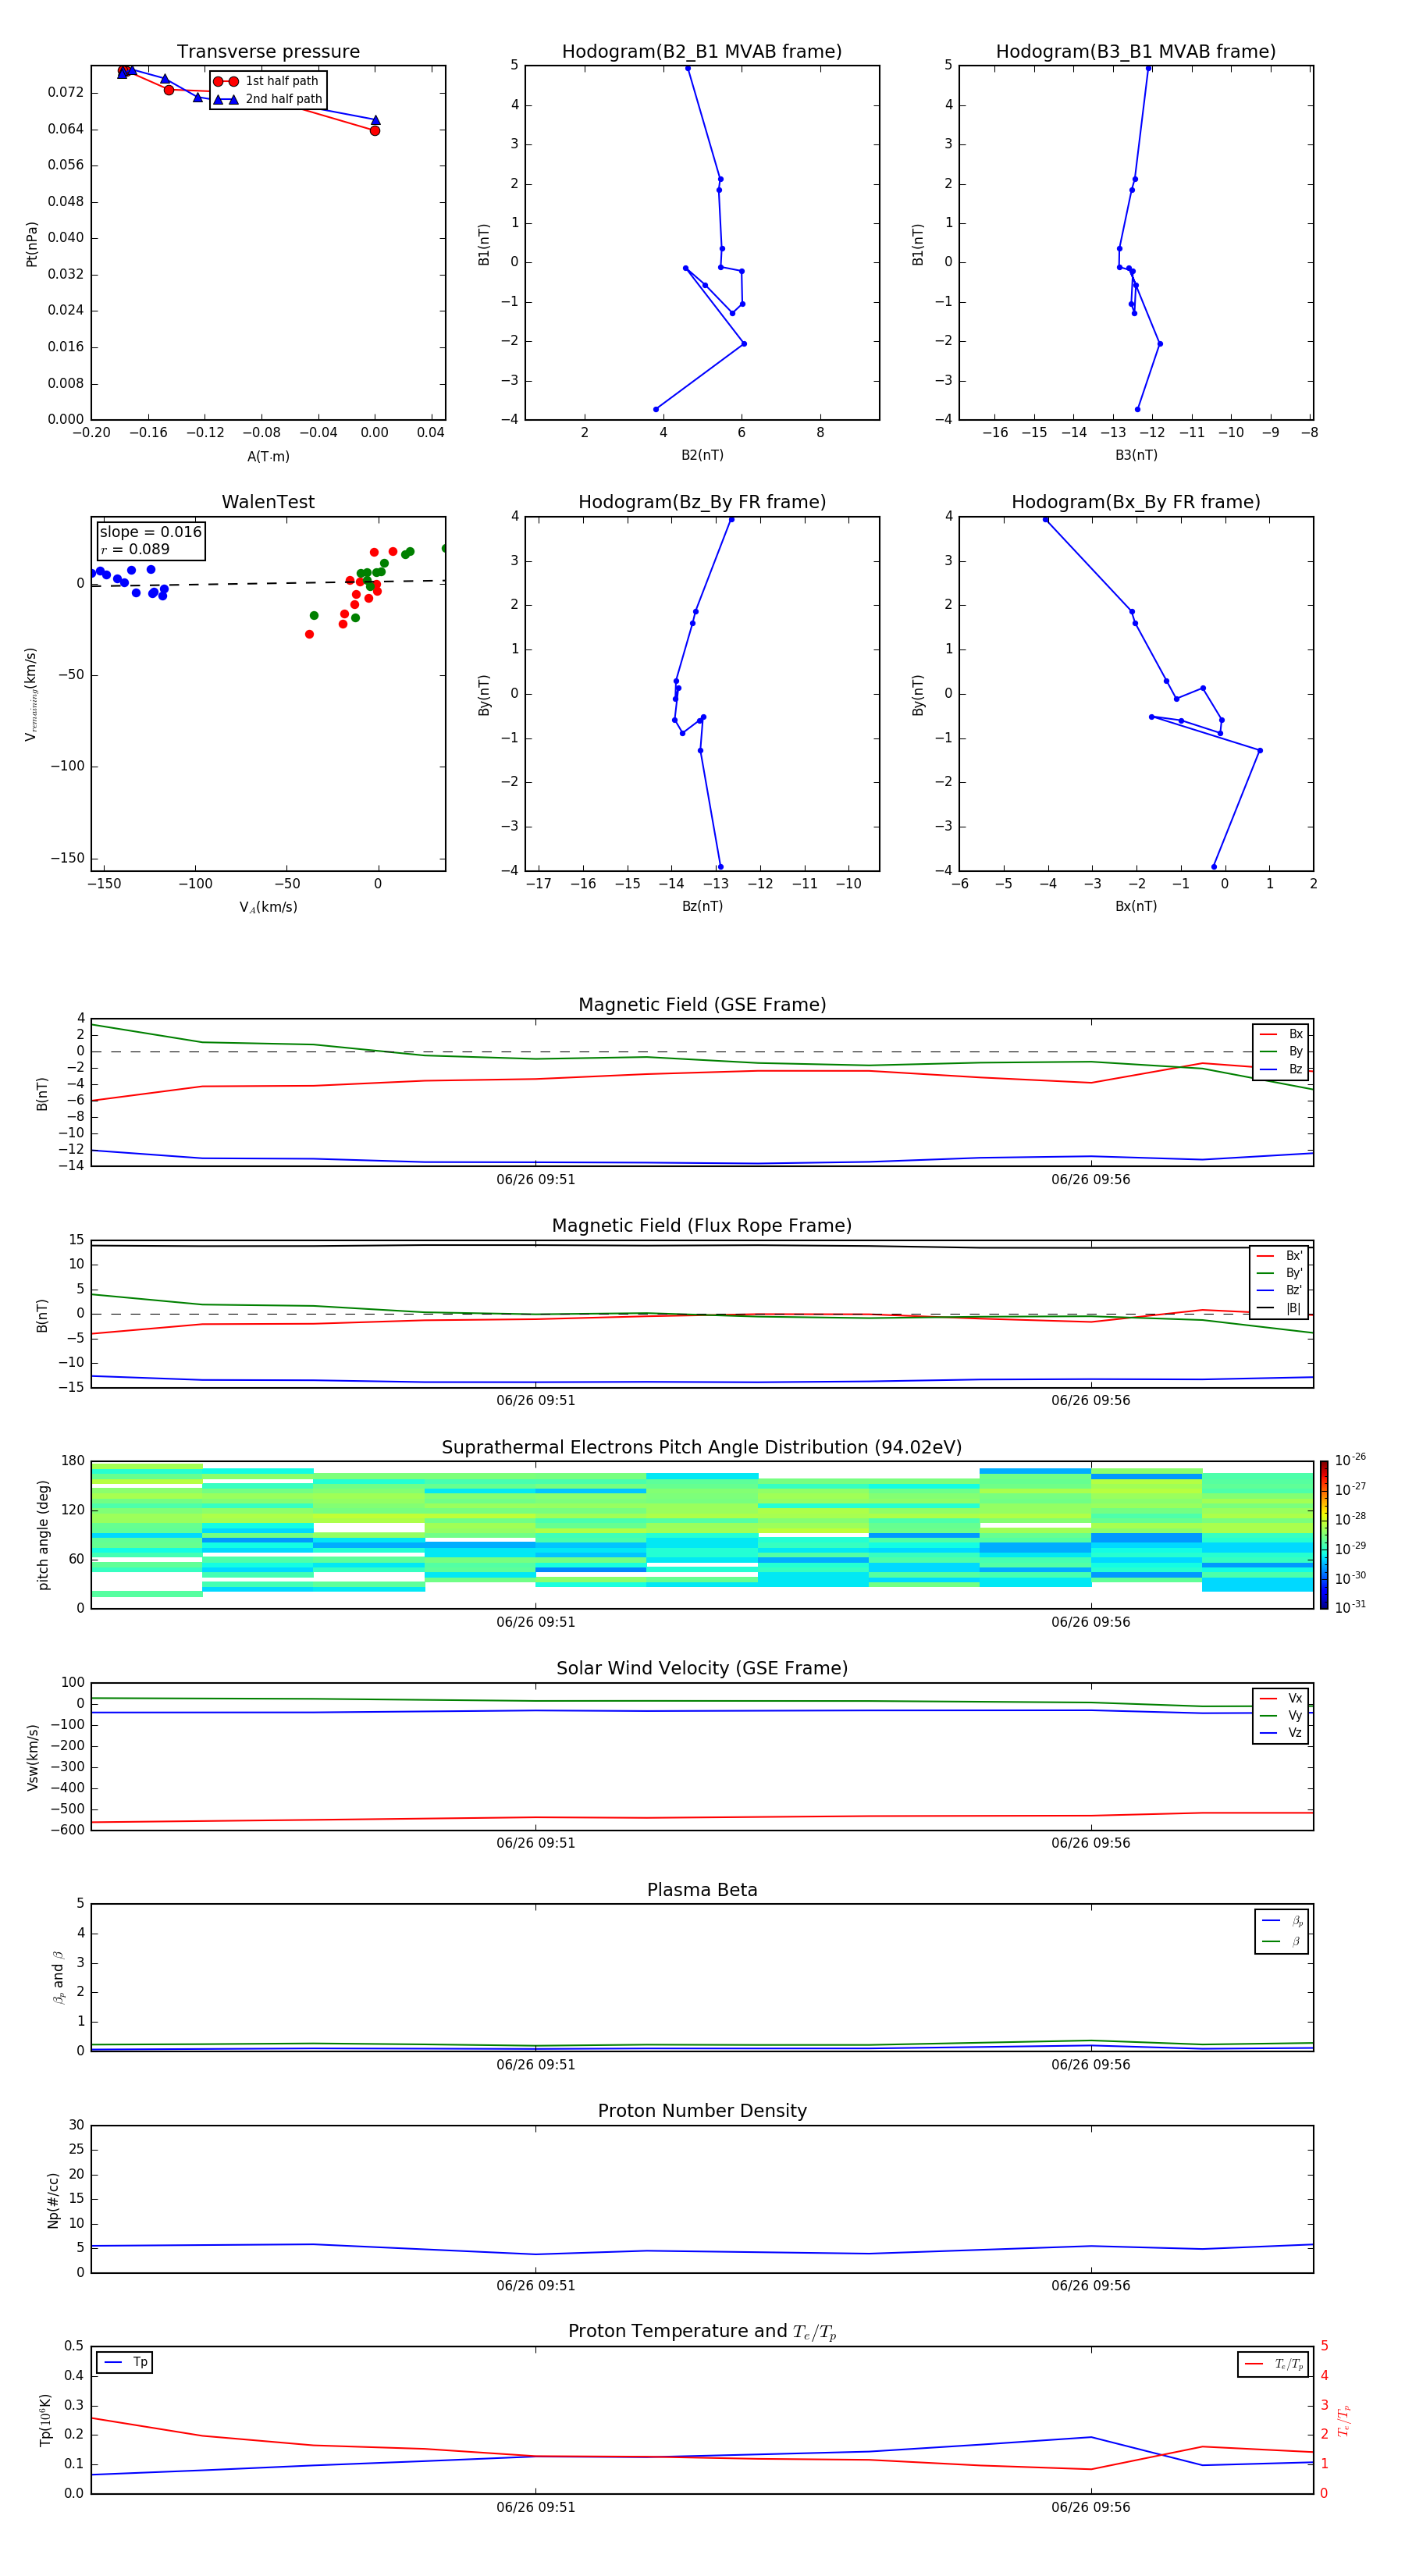Click "06/26 09:51" tick under GSE magnetic field

(536, 1179)
